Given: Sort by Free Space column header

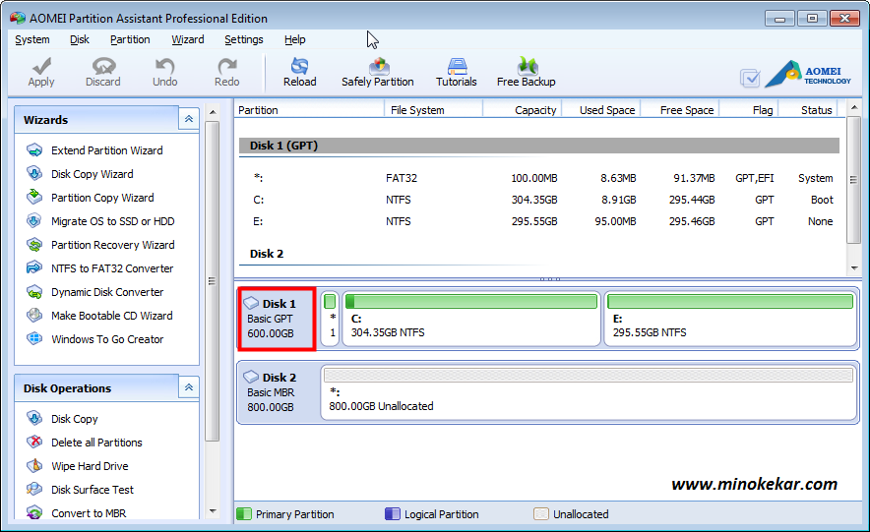Looking at the screenshot, I should click(680, 110).
